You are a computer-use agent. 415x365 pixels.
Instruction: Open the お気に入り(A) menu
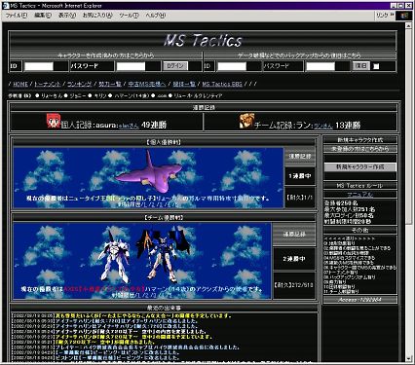pos(97,16)
